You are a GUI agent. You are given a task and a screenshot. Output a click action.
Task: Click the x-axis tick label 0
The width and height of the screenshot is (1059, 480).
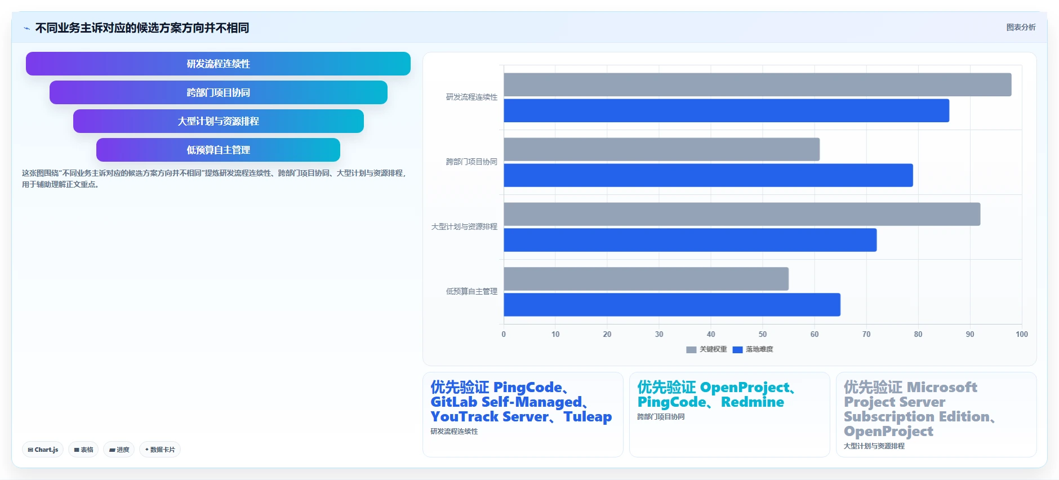coord(504,334)
